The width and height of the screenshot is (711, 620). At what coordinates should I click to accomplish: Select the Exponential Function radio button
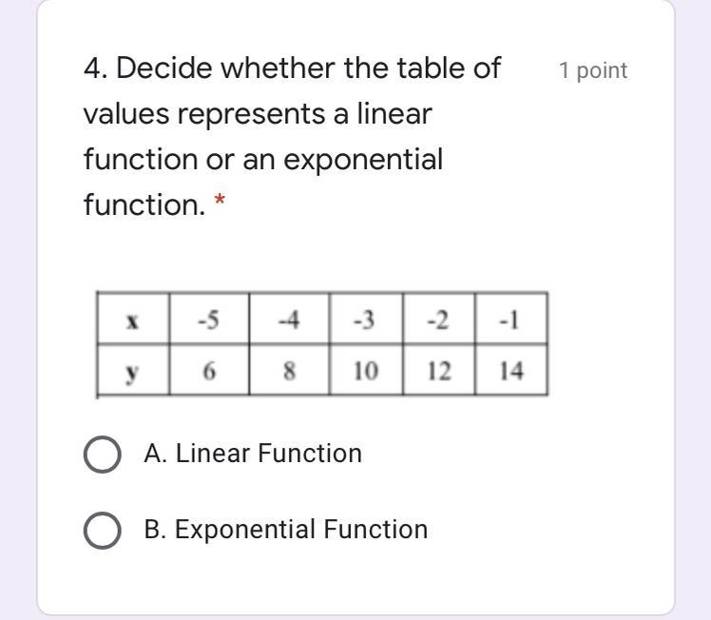[x=102, y=531]
